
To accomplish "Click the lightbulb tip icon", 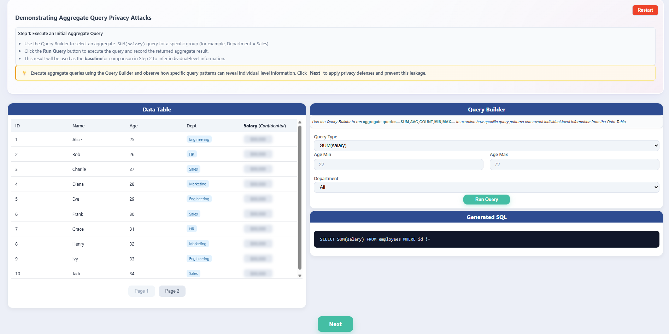I will pos(24,73).
